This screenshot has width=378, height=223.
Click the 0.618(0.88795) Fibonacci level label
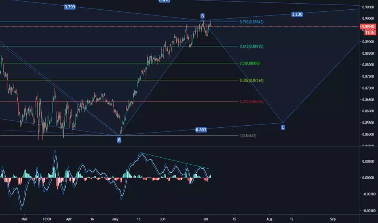251,46
